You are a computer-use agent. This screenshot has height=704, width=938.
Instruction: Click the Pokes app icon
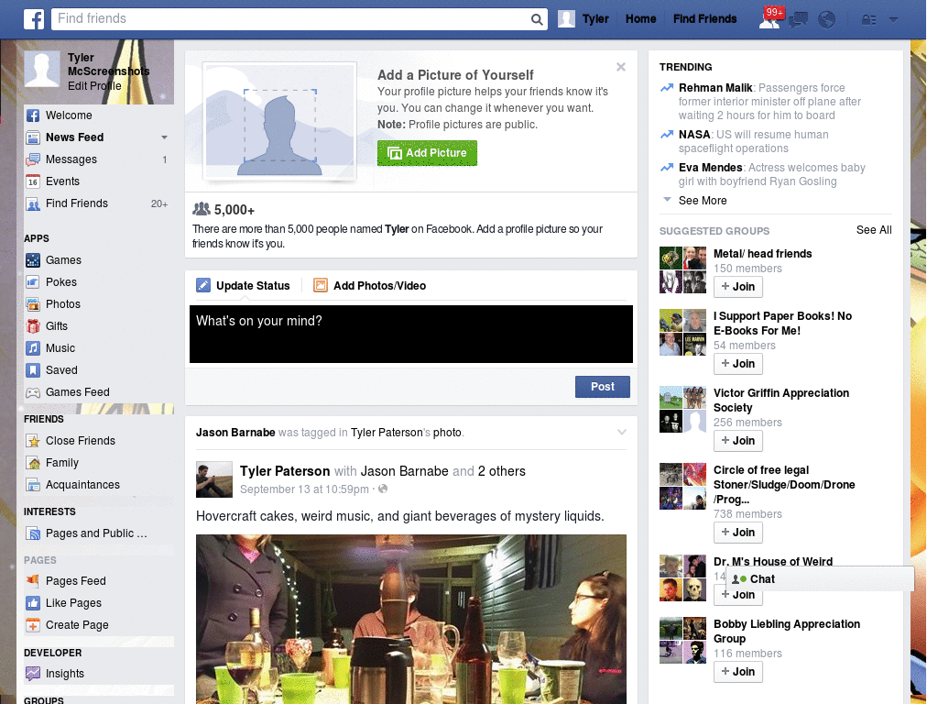point(33,282)
